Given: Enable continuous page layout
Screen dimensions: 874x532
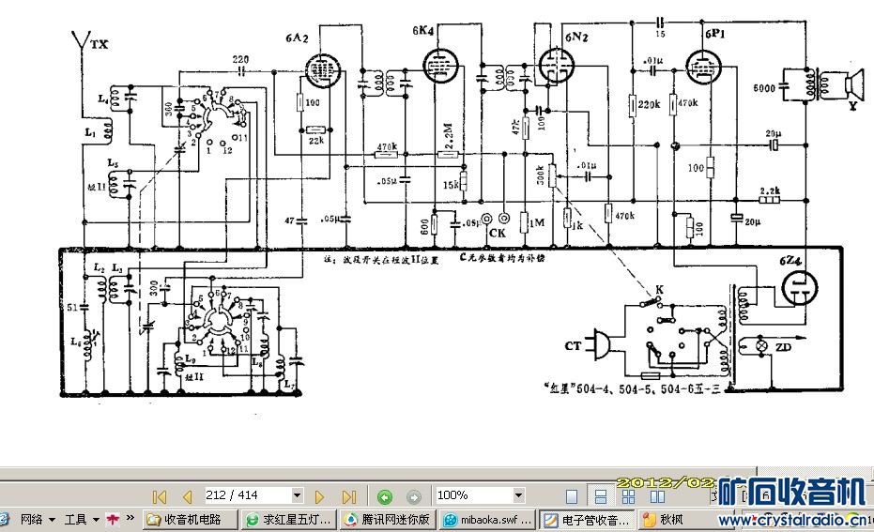Looking at the screenshot, I should tap(600, 495).
